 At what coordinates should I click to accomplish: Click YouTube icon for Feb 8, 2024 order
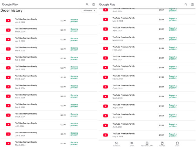pos(105,48)
